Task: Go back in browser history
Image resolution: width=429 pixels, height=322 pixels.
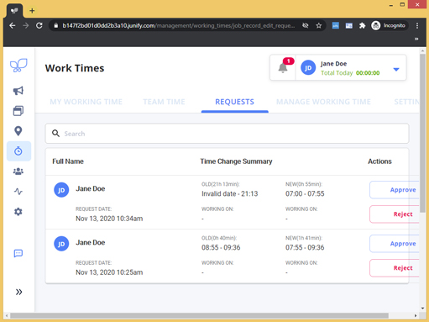Action: pyautogui.click(x=13, y=25)
